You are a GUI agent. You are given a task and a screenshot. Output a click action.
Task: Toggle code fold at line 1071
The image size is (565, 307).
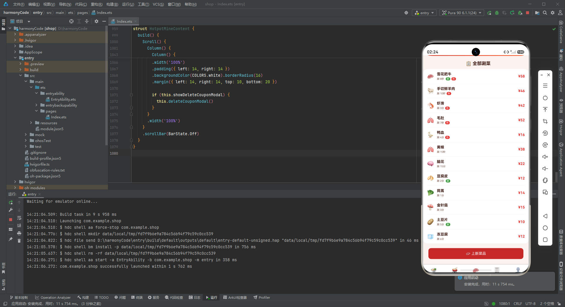[131, 95]
